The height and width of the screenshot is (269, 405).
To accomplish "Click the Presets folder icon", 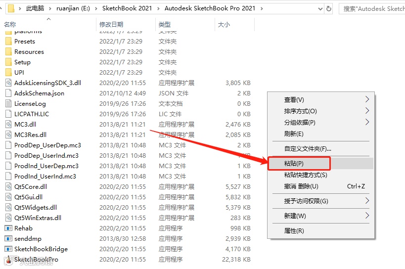I will [8, 42].
